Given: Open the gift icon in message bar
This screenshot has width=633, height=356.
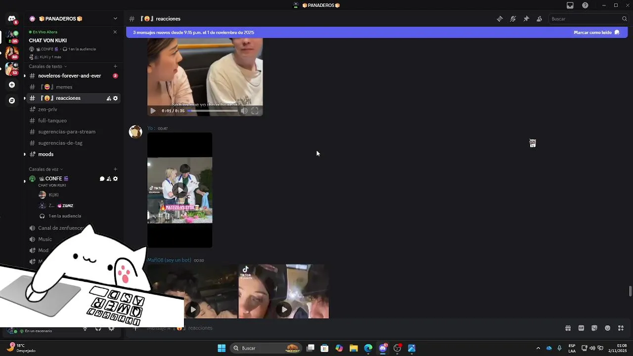Looking at the screenshot, I should 568,328.
